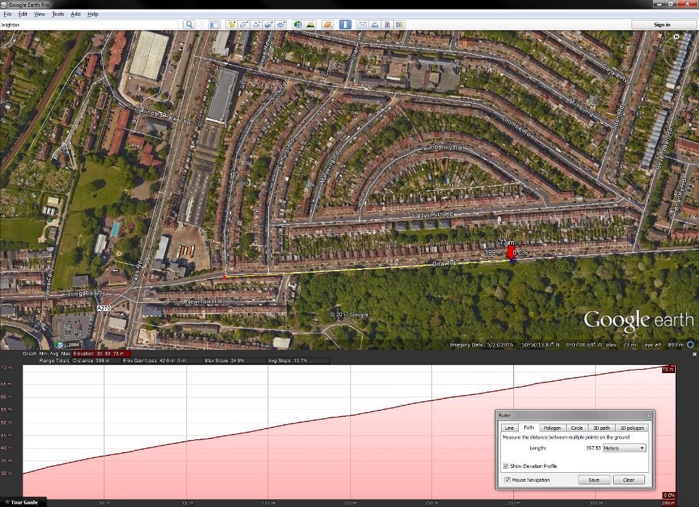Select the Add Path tool
699x507 pixels.
(x=256, y=25)
